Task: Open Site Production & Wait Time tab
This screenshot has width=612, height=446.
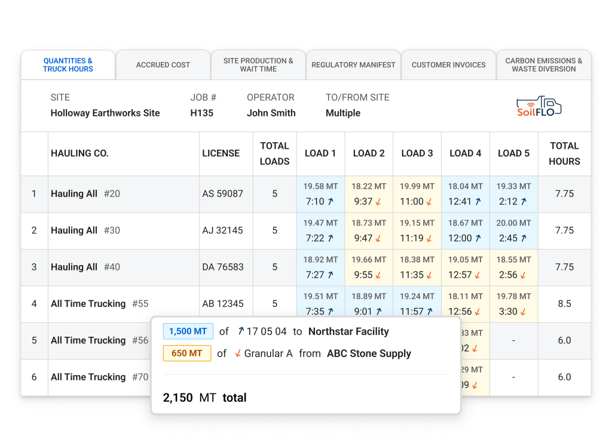Action: (258, 64)
